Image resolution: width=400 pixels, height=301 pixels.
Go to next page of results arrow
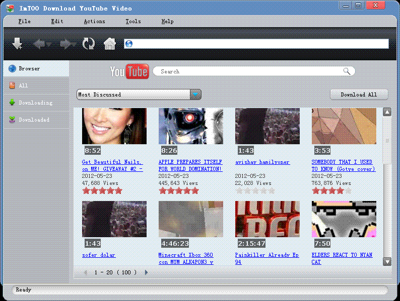[146, 272]
